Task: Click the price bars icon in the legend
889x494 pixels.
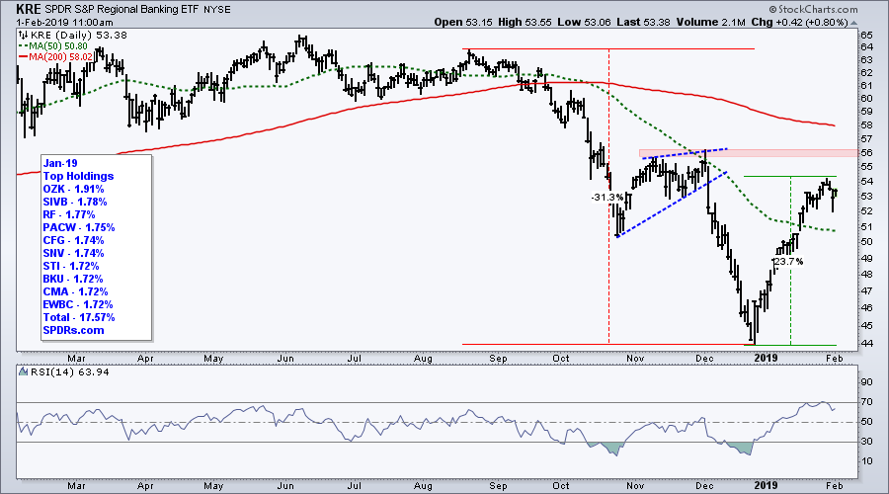Action: pos(24,36)
